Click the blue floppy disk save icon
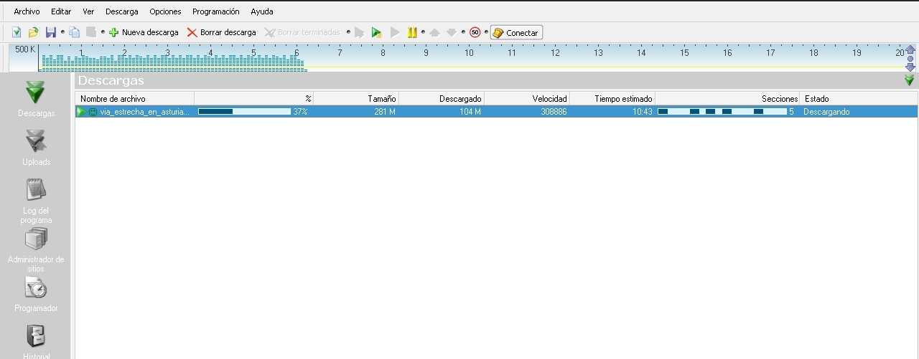Screen dimensions: 919x359 coord(51,32)
